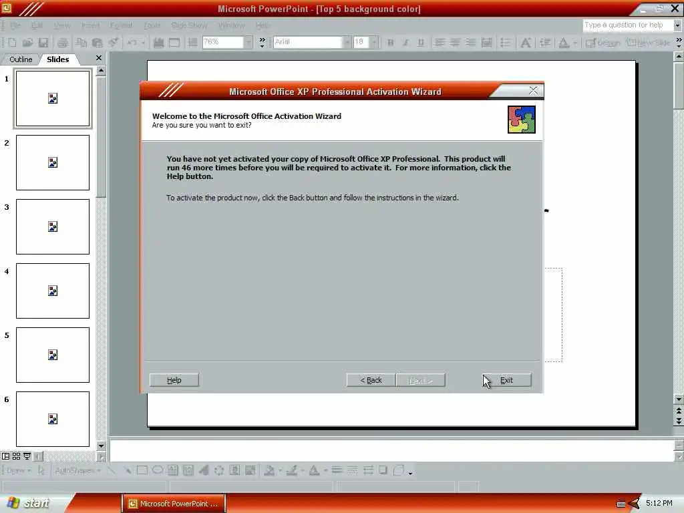Click the Line Color brush icon
Screen dimensions: 684x513
(292, 470)
